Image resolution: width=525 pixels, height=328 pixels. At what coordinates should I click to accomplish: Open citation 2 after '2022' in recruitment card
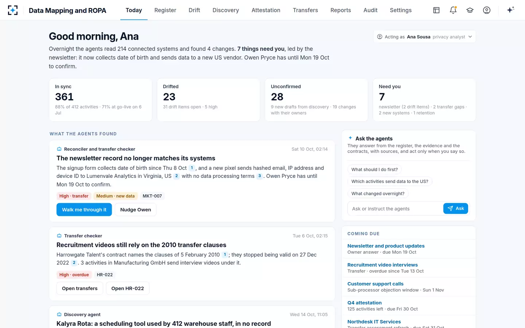[74, 263]
